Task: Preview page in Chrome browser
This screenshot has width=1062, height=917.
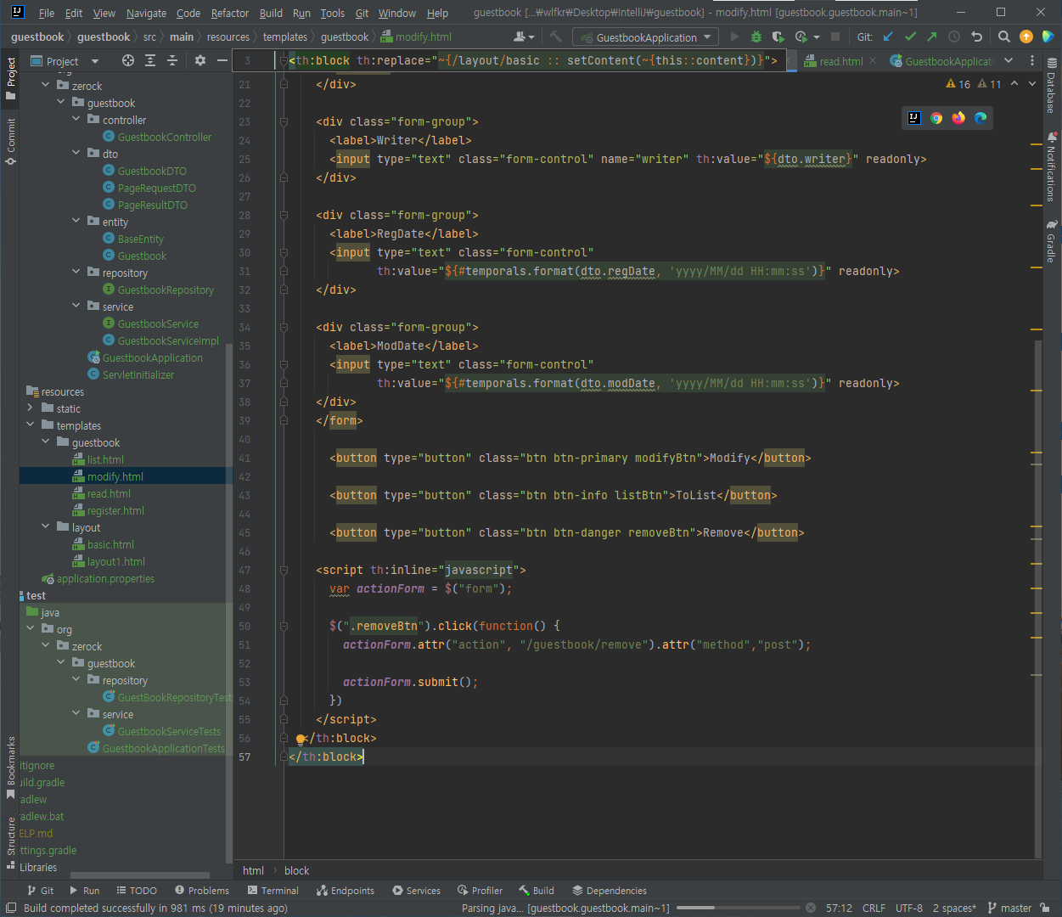Action: pyautogui.click(x=936, y=118)
